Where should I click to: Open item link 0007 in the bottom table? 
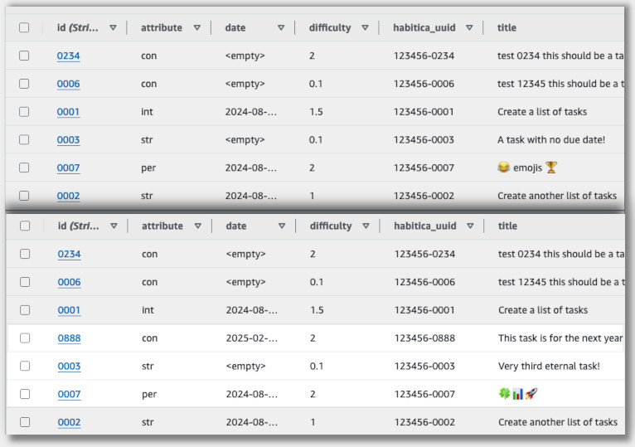pos(70,393)
